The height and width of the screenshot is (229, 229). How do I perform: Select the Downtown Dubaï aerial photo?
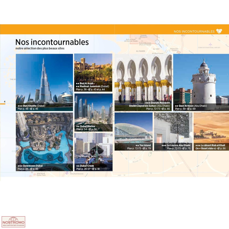tap(44, 142)
